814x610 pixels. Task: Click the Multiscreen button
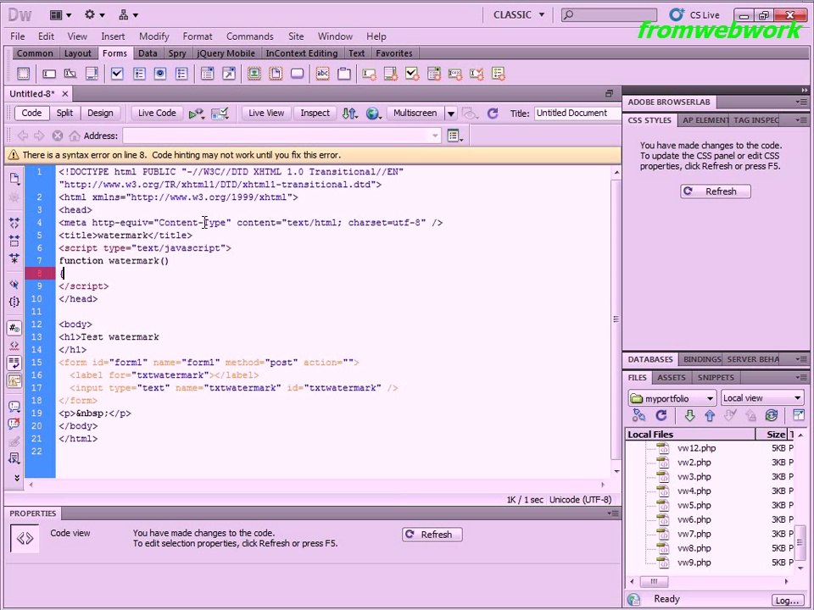pos(415,113)
